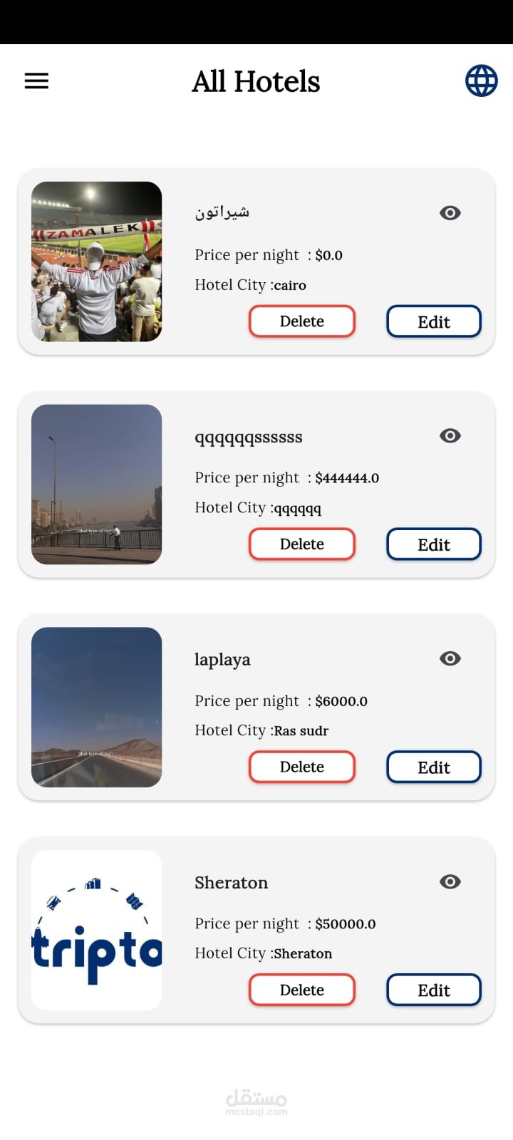Click the All Hotels title

[x=256, y=81]
